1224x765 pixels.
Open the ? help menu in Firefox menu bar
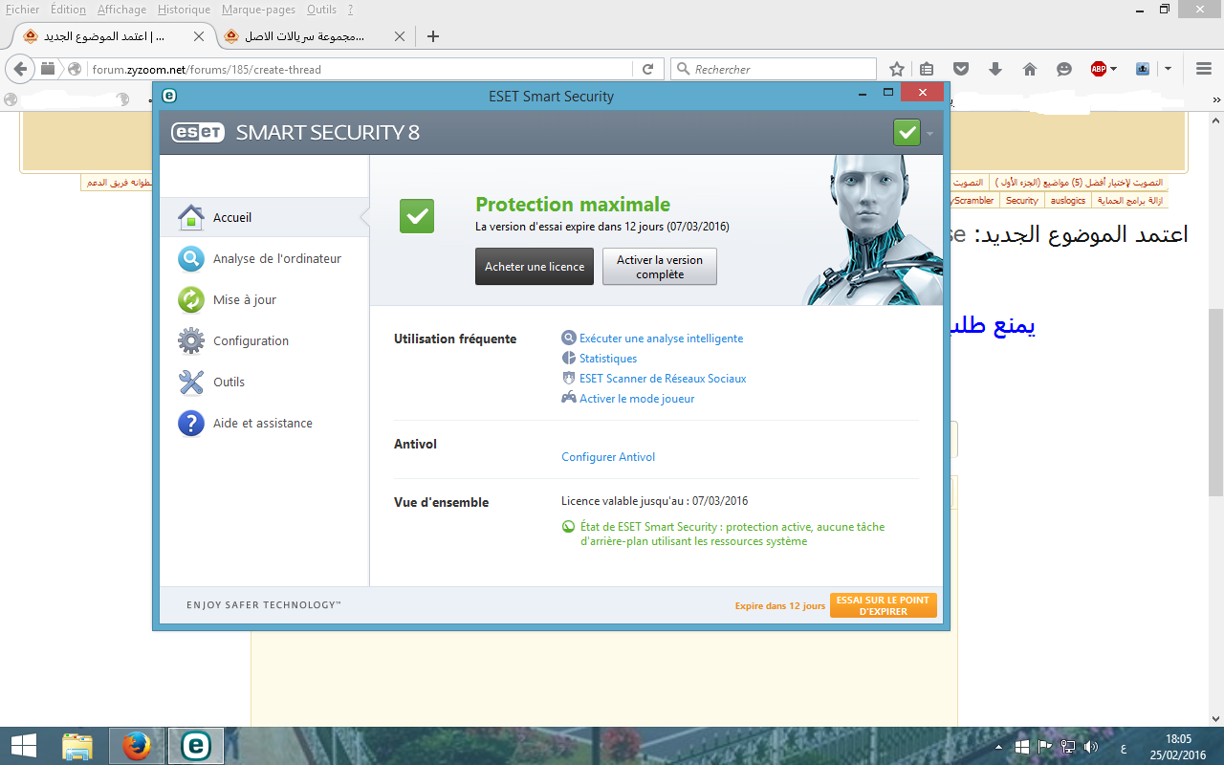350,10
